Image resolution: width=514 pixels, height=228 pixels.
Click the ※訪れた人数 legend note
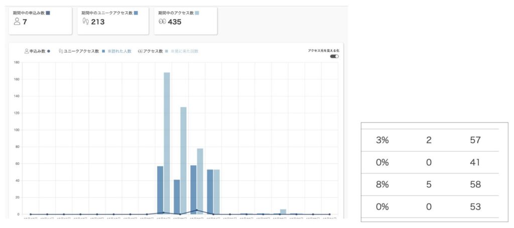119,51
